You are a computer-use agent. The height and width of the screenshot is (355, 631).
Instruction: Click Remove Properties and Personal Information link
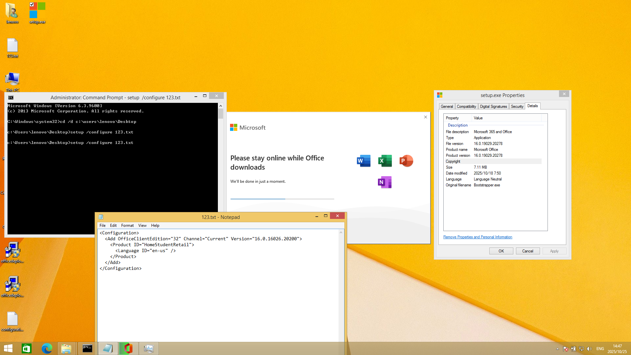tap(478, 237)
